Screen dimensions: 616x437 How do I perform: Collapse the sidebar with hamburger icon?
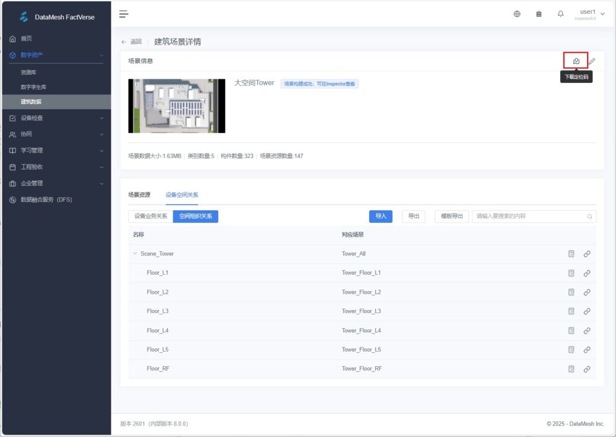click(124, 14)
